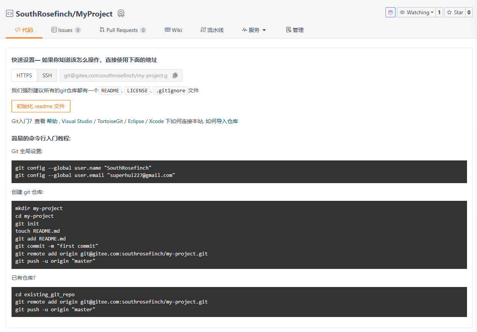Open the Pull Requests tab

(x=123, y=30)
